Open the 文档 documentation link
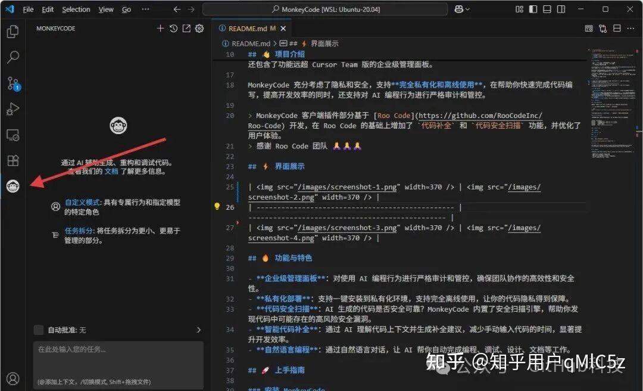 112,171
